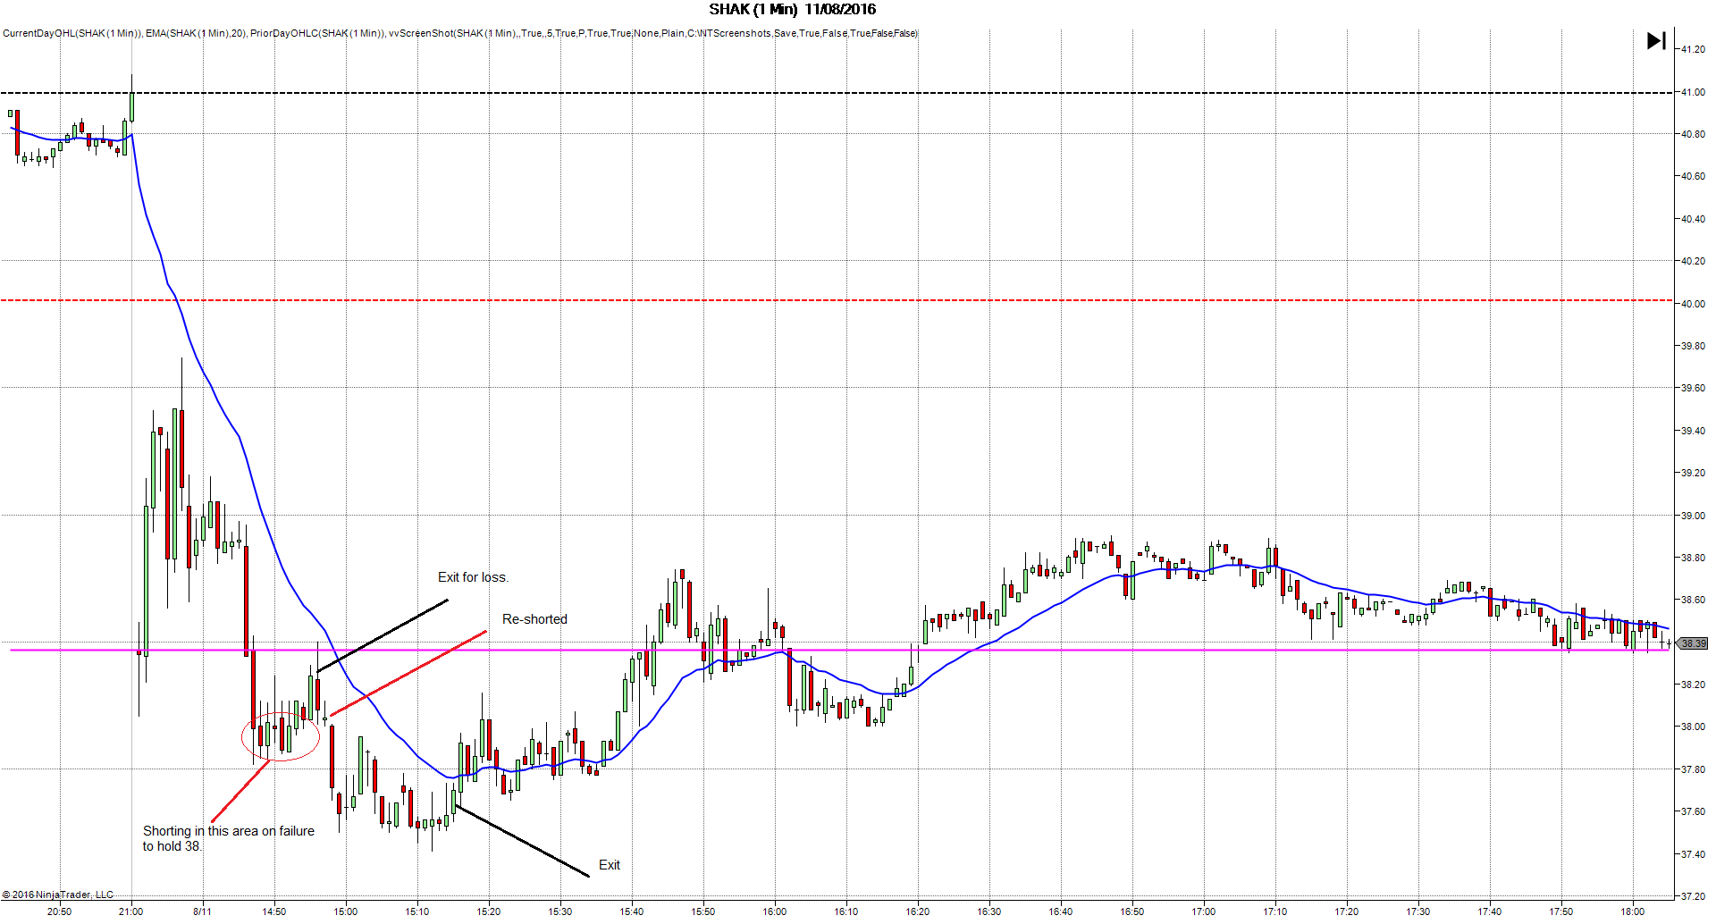Viewport: 1716px width, 924px height.
Task: Click the 39.00 price axis label
Action: pos(1693,516)
